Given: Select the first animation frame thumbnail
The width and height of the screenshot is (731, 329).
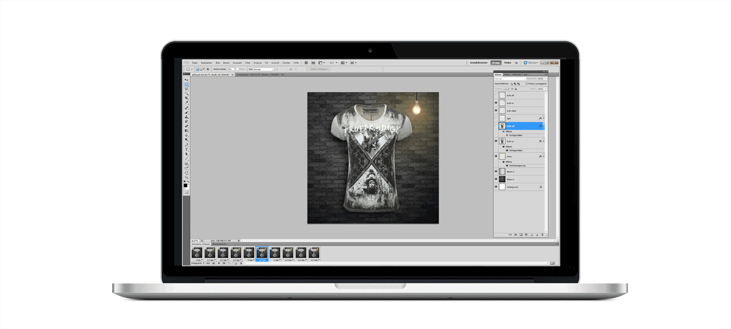Looking at the screenshot, I should [x=197, y=252].
